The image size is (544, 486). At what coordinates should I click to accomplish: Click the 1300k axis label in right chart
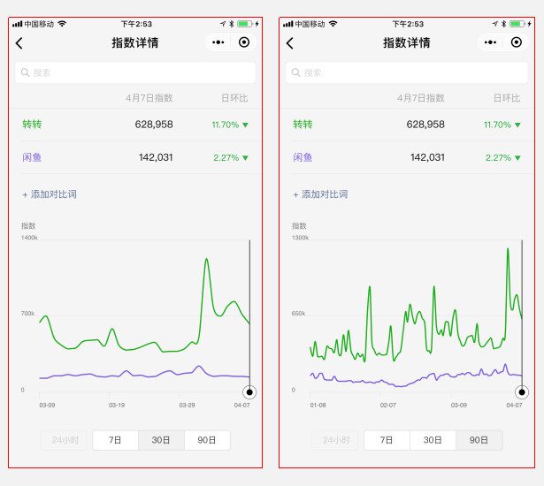coord(300,238)
